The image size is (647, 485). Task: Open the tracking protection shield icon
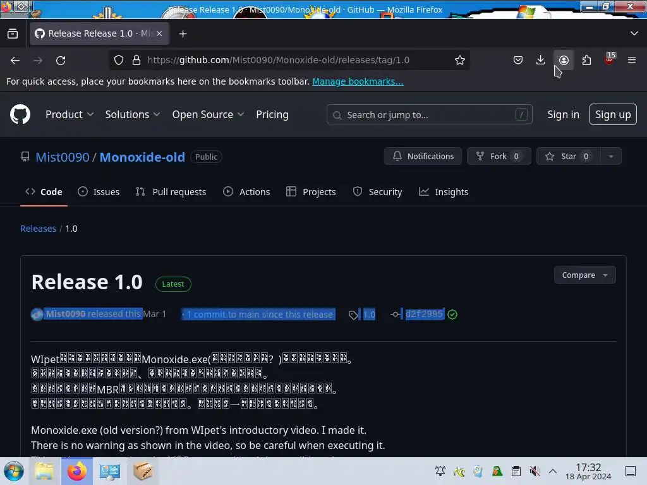(119, 60)
